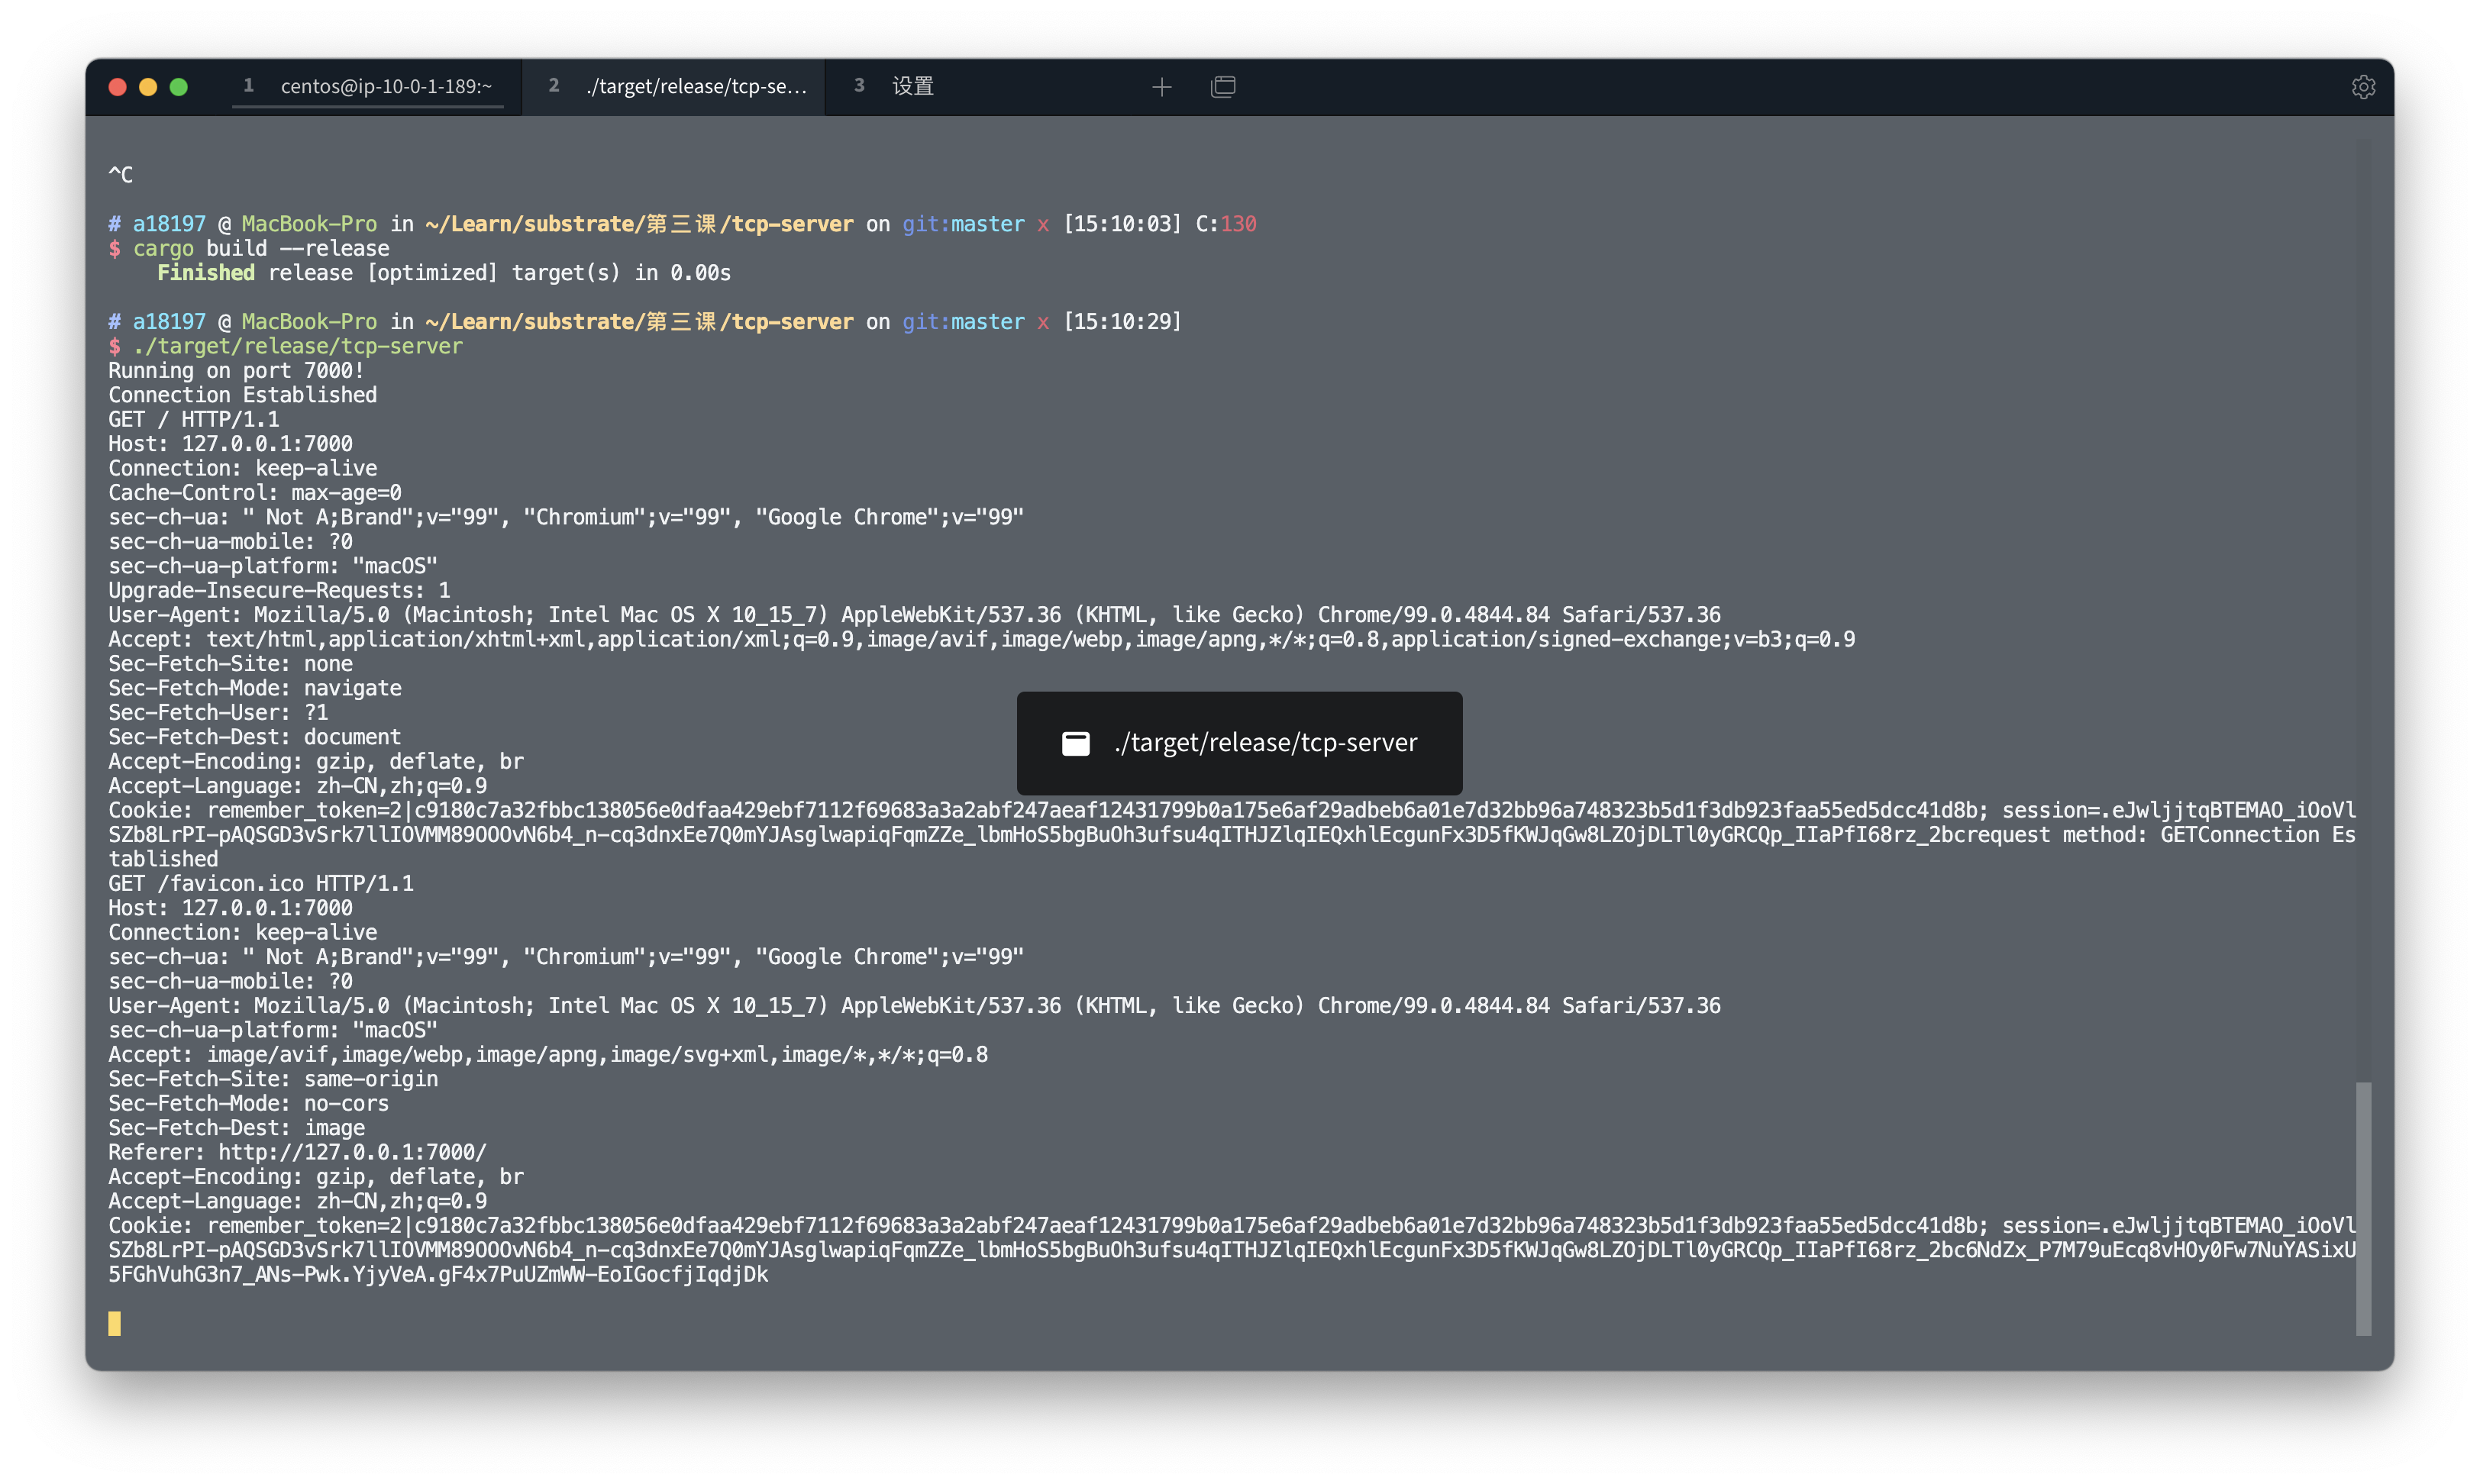Click the yellow terminal cursor block
The image size is (2480, 1484).
[x=115, y=1323]
